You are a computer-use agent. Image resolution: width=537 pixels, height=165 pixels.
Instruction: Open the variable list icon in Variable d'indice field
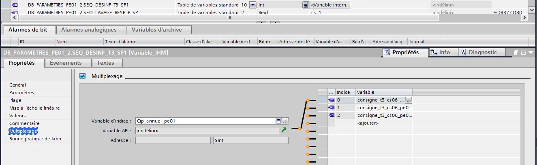tap(278, 121)
